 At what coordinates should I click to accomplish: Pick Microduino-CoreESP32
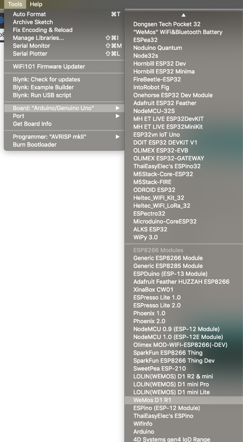point(184,221)
